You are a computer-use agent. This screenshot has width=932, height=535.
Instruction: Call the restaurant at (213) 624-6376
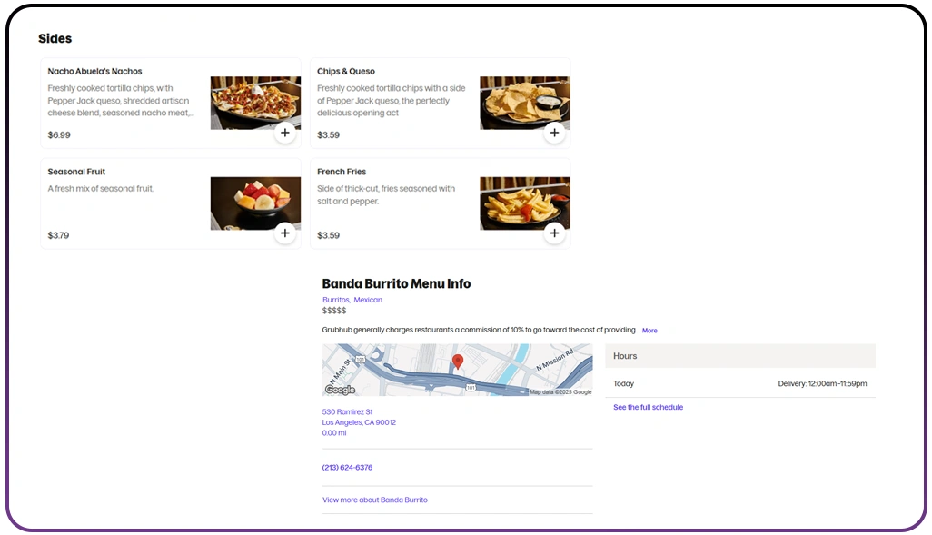(346, 467)
